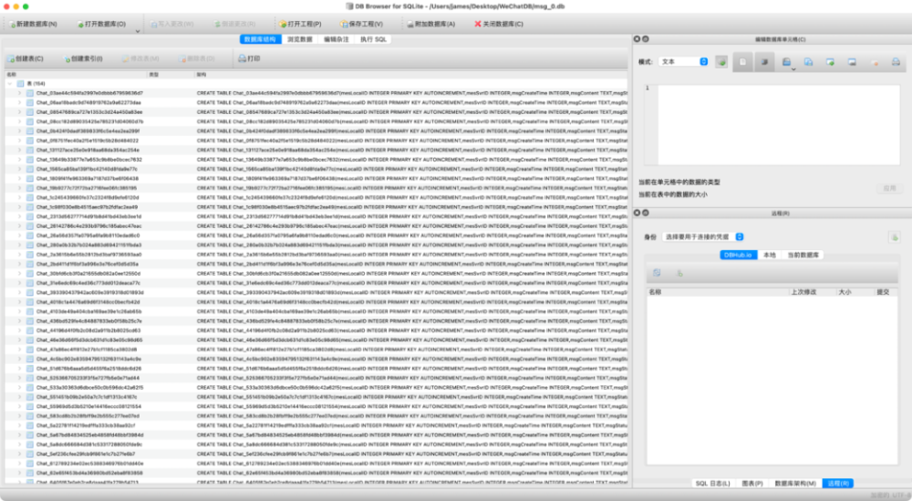This screenshot has height=501, width=912.
Task: Click the auto-switch mode icon next to 模式 dropdown
Action: coord(721,62)
